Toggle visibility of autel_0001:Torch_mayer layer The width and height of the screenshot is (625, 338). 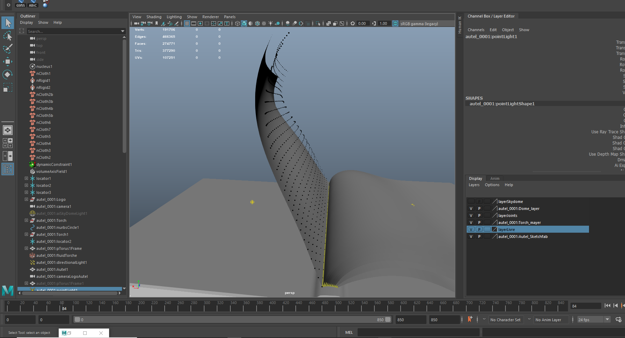pos(471,222)
